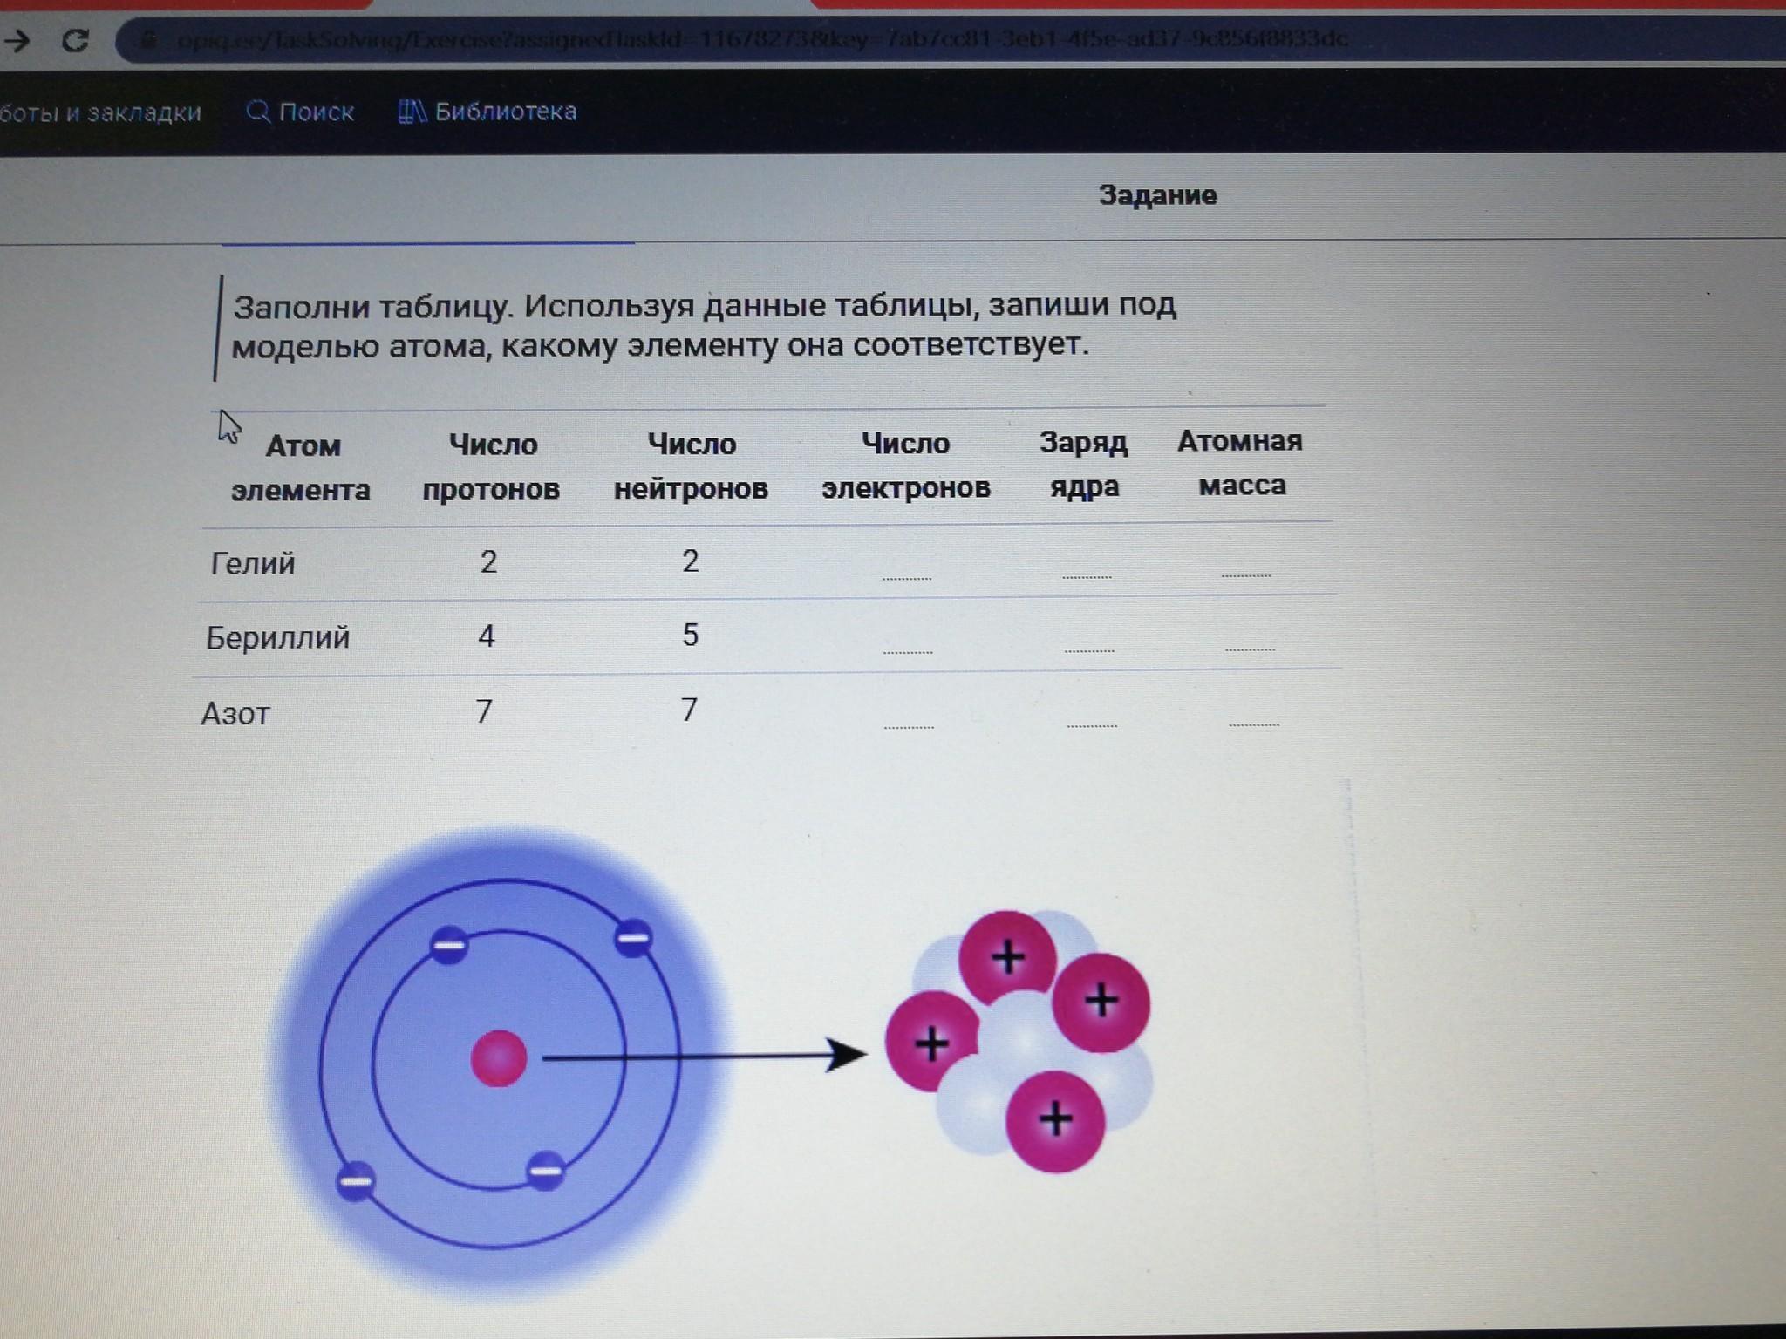Open the Библиотека menu item
1786x1339 pixels.
[x=505, y=112]
